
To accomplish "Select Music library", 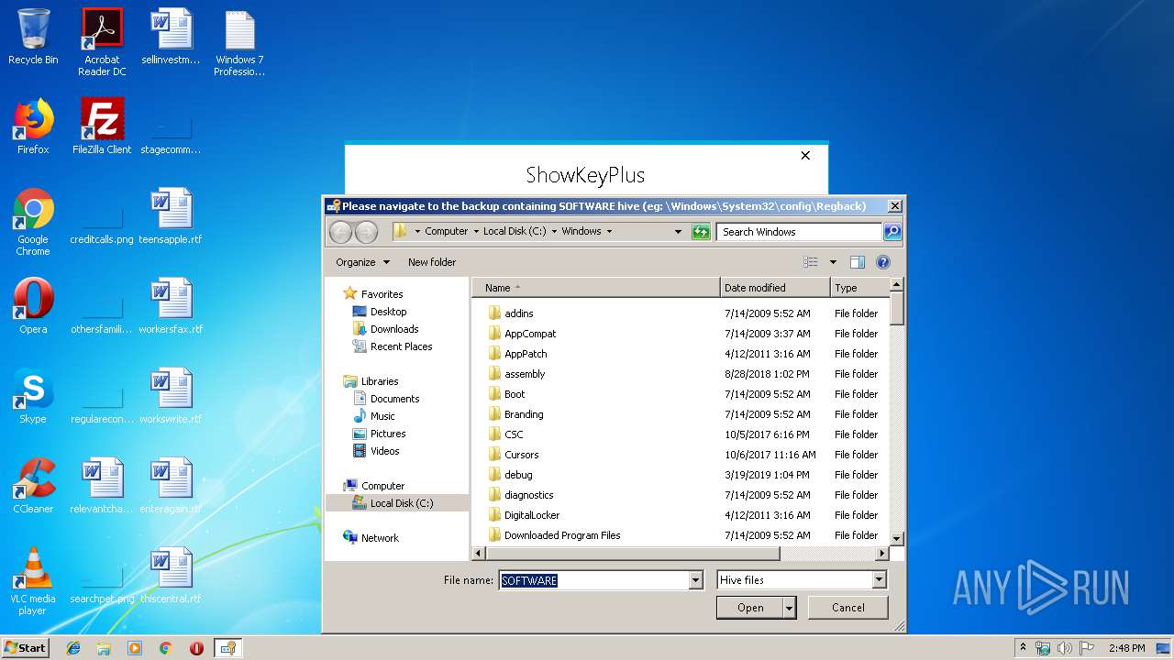I will [374, 416].
